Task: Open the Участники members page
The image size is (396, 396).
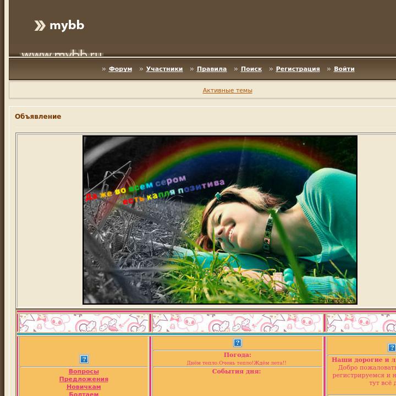Action: (x=164, y=69)
